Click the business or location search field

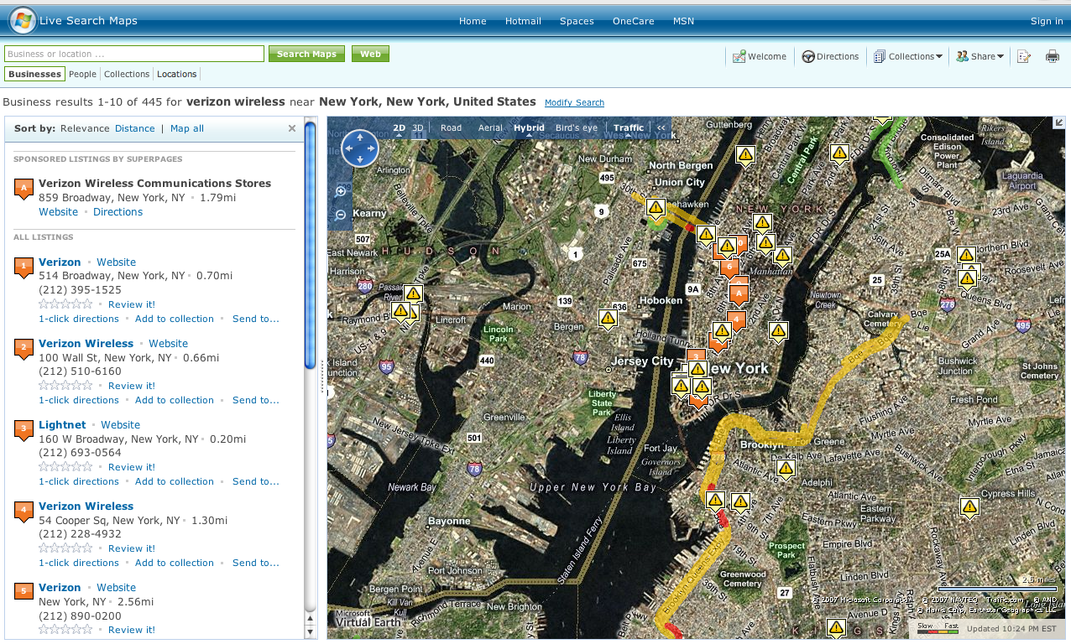(134, 54)
